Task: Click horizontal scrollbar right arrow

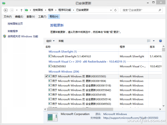Action: pyautogui.click(x=160, y=109)
